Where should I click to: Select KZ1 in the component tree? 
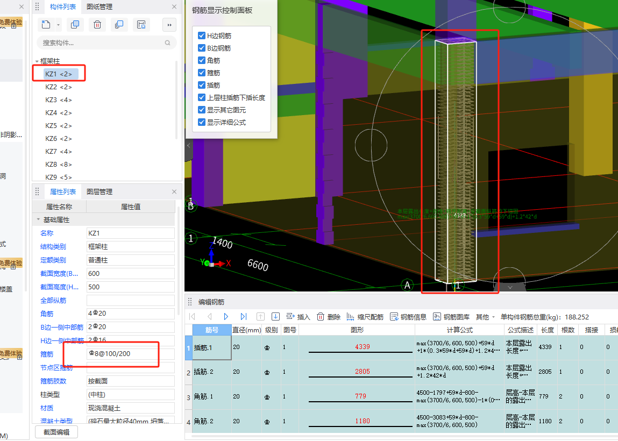[58, 74]
